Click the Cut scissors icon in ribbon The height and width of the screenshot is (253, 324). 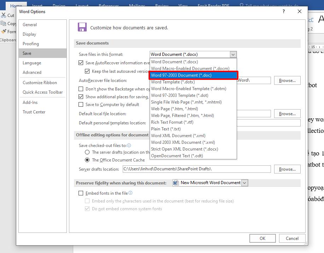pyautogui.click(x=4, y=15)
